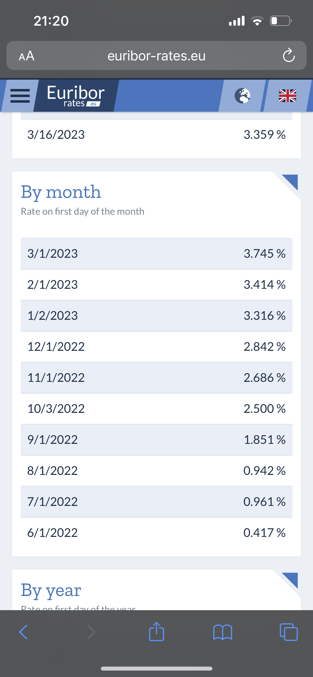Go back with the Safari back arrow

(x=23, y=632)
